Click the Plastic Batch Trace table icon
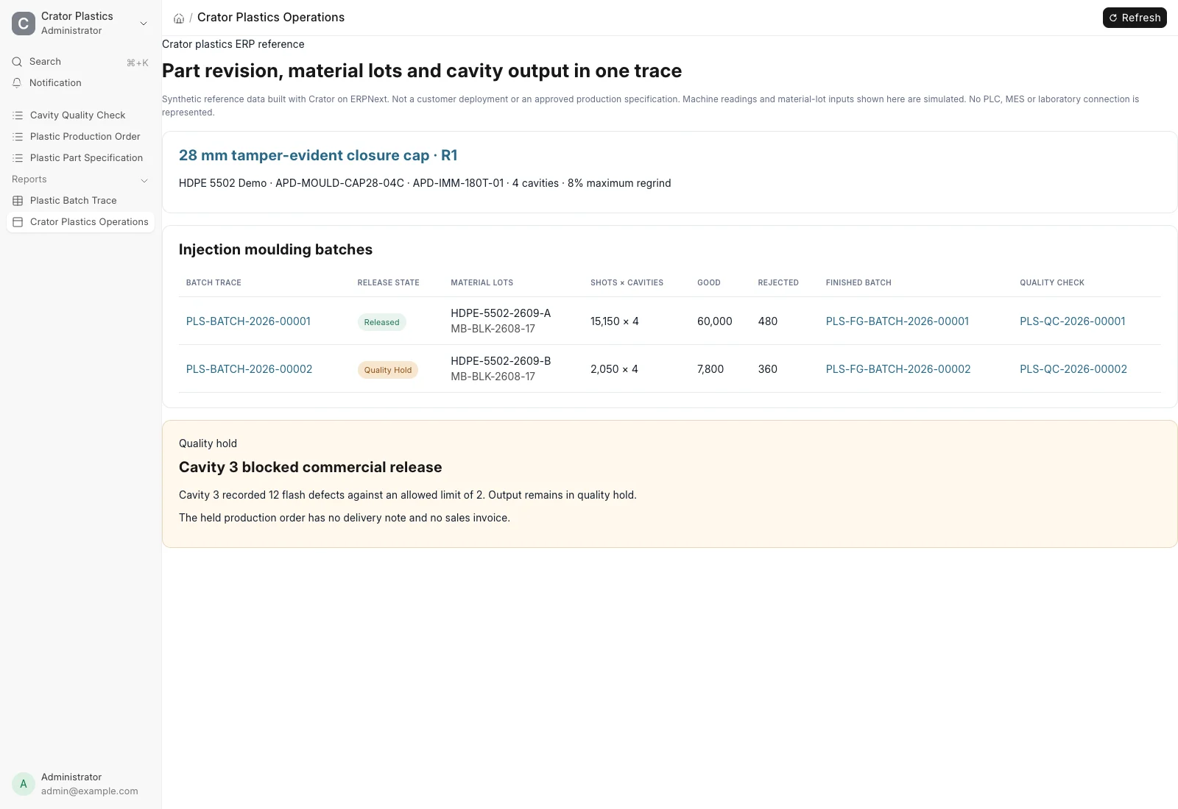 (x=18, y=201)
